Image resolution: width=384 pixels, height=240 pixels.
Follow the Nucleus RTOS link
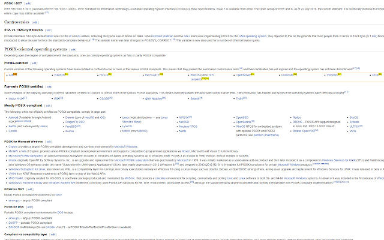188,127
